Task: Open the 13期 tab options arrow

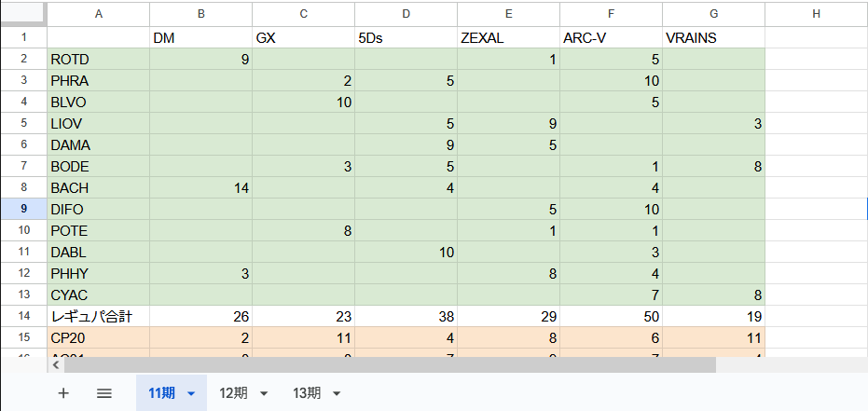Action: pyautogui.click(x=336, y=393)
